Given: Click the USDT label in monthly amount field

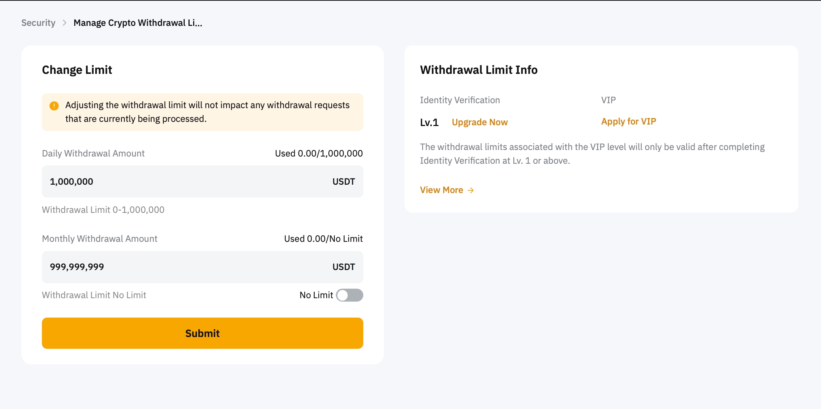Looking at the screenshot, I should pos(343,267).
